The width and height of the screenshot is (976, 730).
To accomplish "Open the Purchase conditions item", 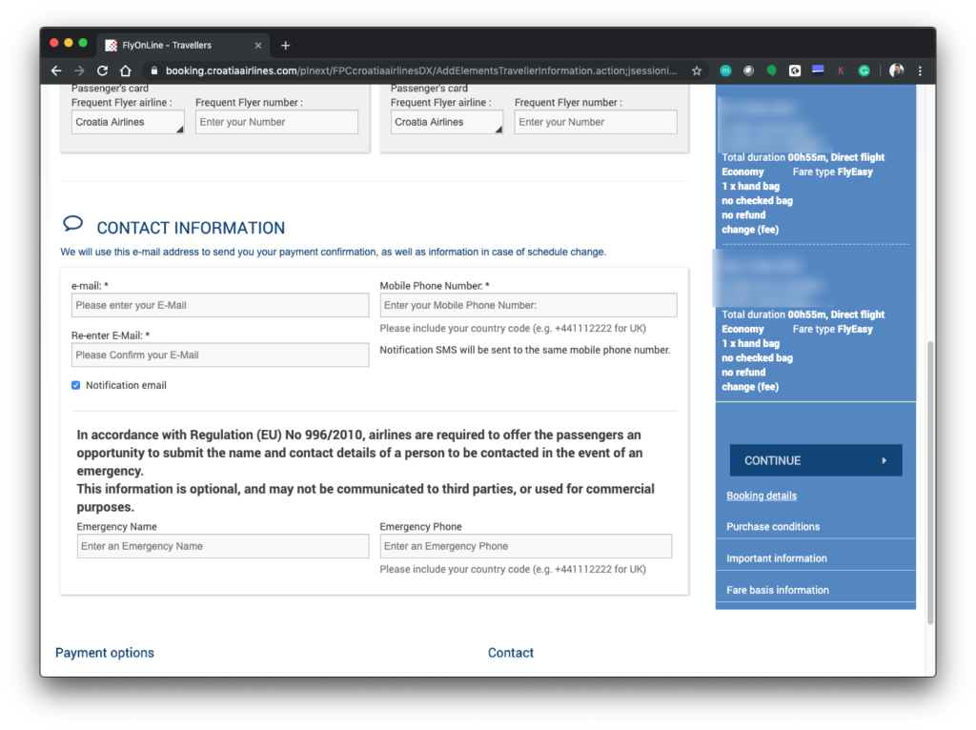I will tap(773, 526).
